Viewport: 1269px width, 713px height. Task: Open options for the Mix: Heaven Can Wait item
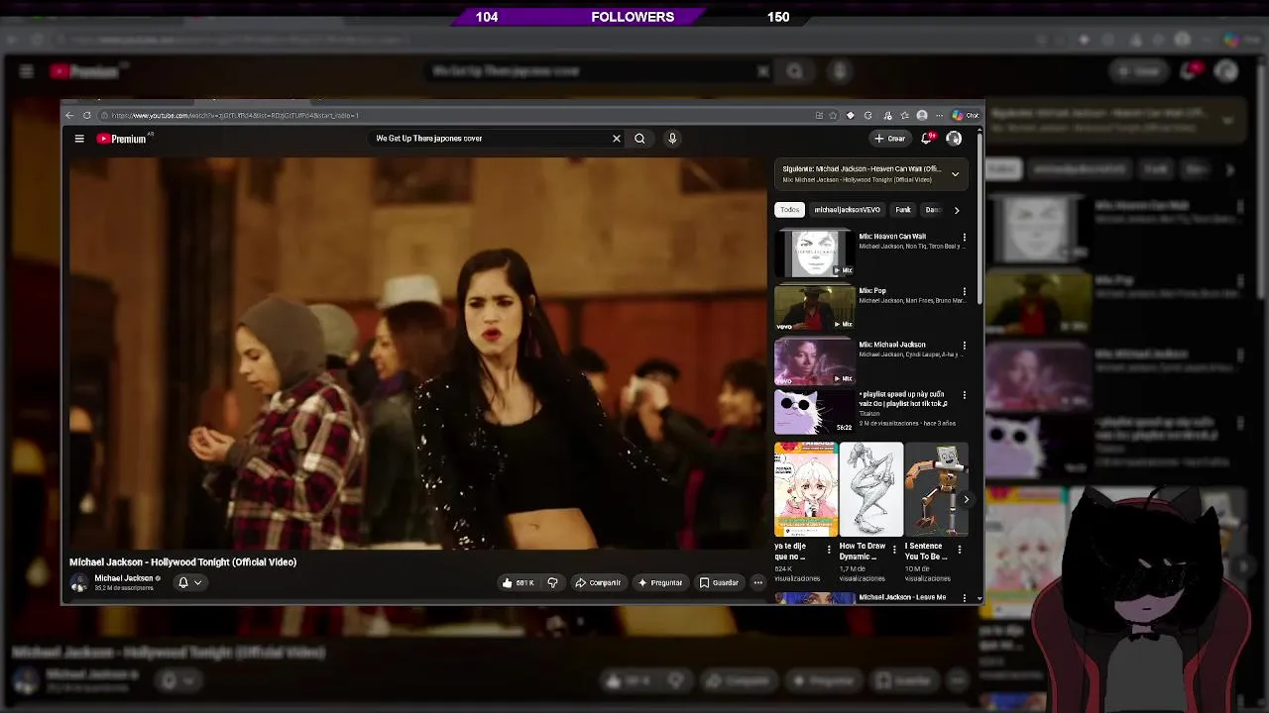[964, 238]
